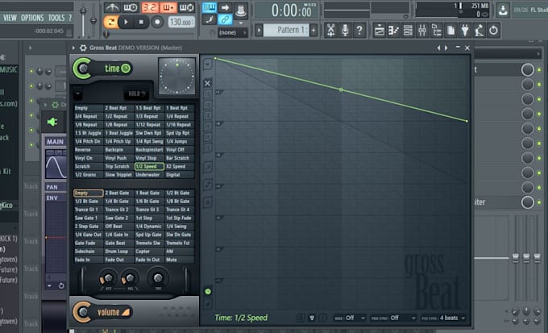548x333 pixels.
Task: Click the metronome icon in the toolbar
Action: tap(112, 7)
